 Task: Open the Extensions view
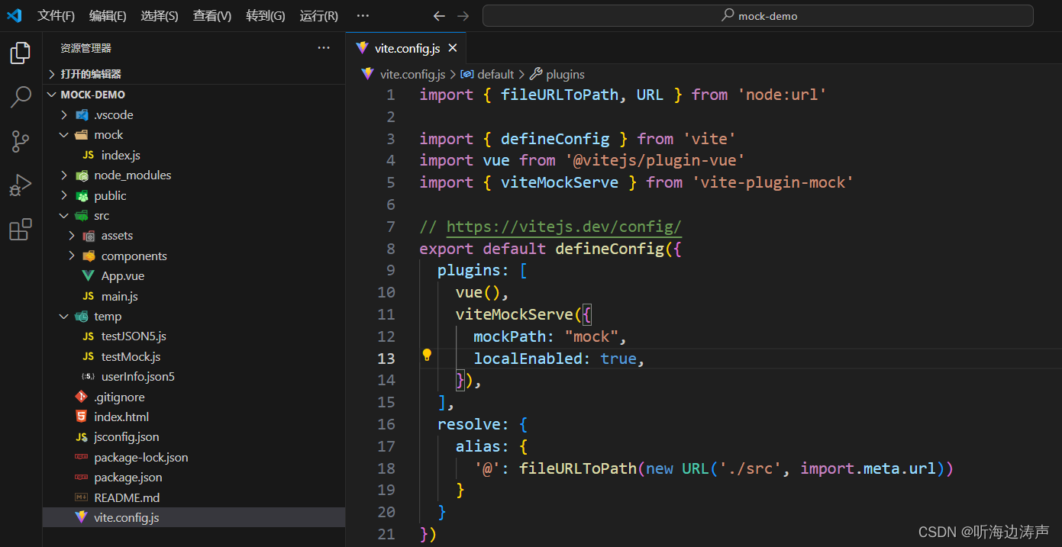[20, 229]
